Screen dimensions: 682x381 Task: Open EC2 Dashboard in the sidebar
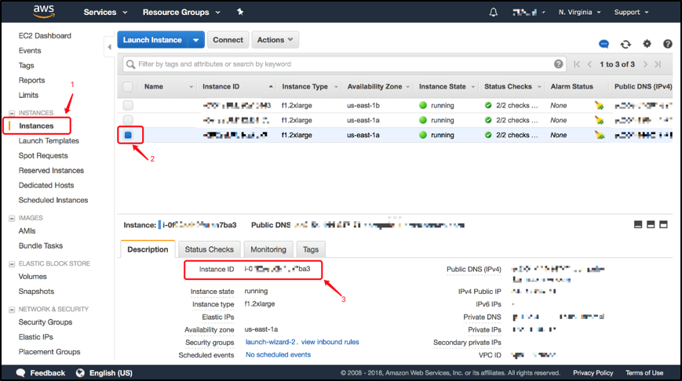click(45, 35)
